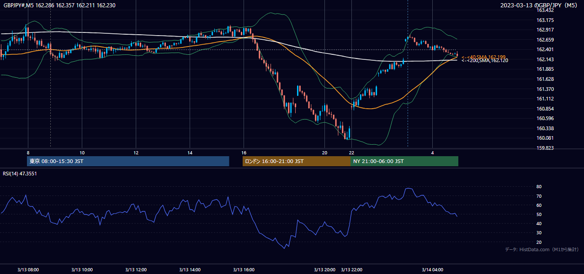This screenshot has height=274, width=584.
Task: Select the ロンドン 16:00-21:00 JST session bar
Action: click(297, 161)
